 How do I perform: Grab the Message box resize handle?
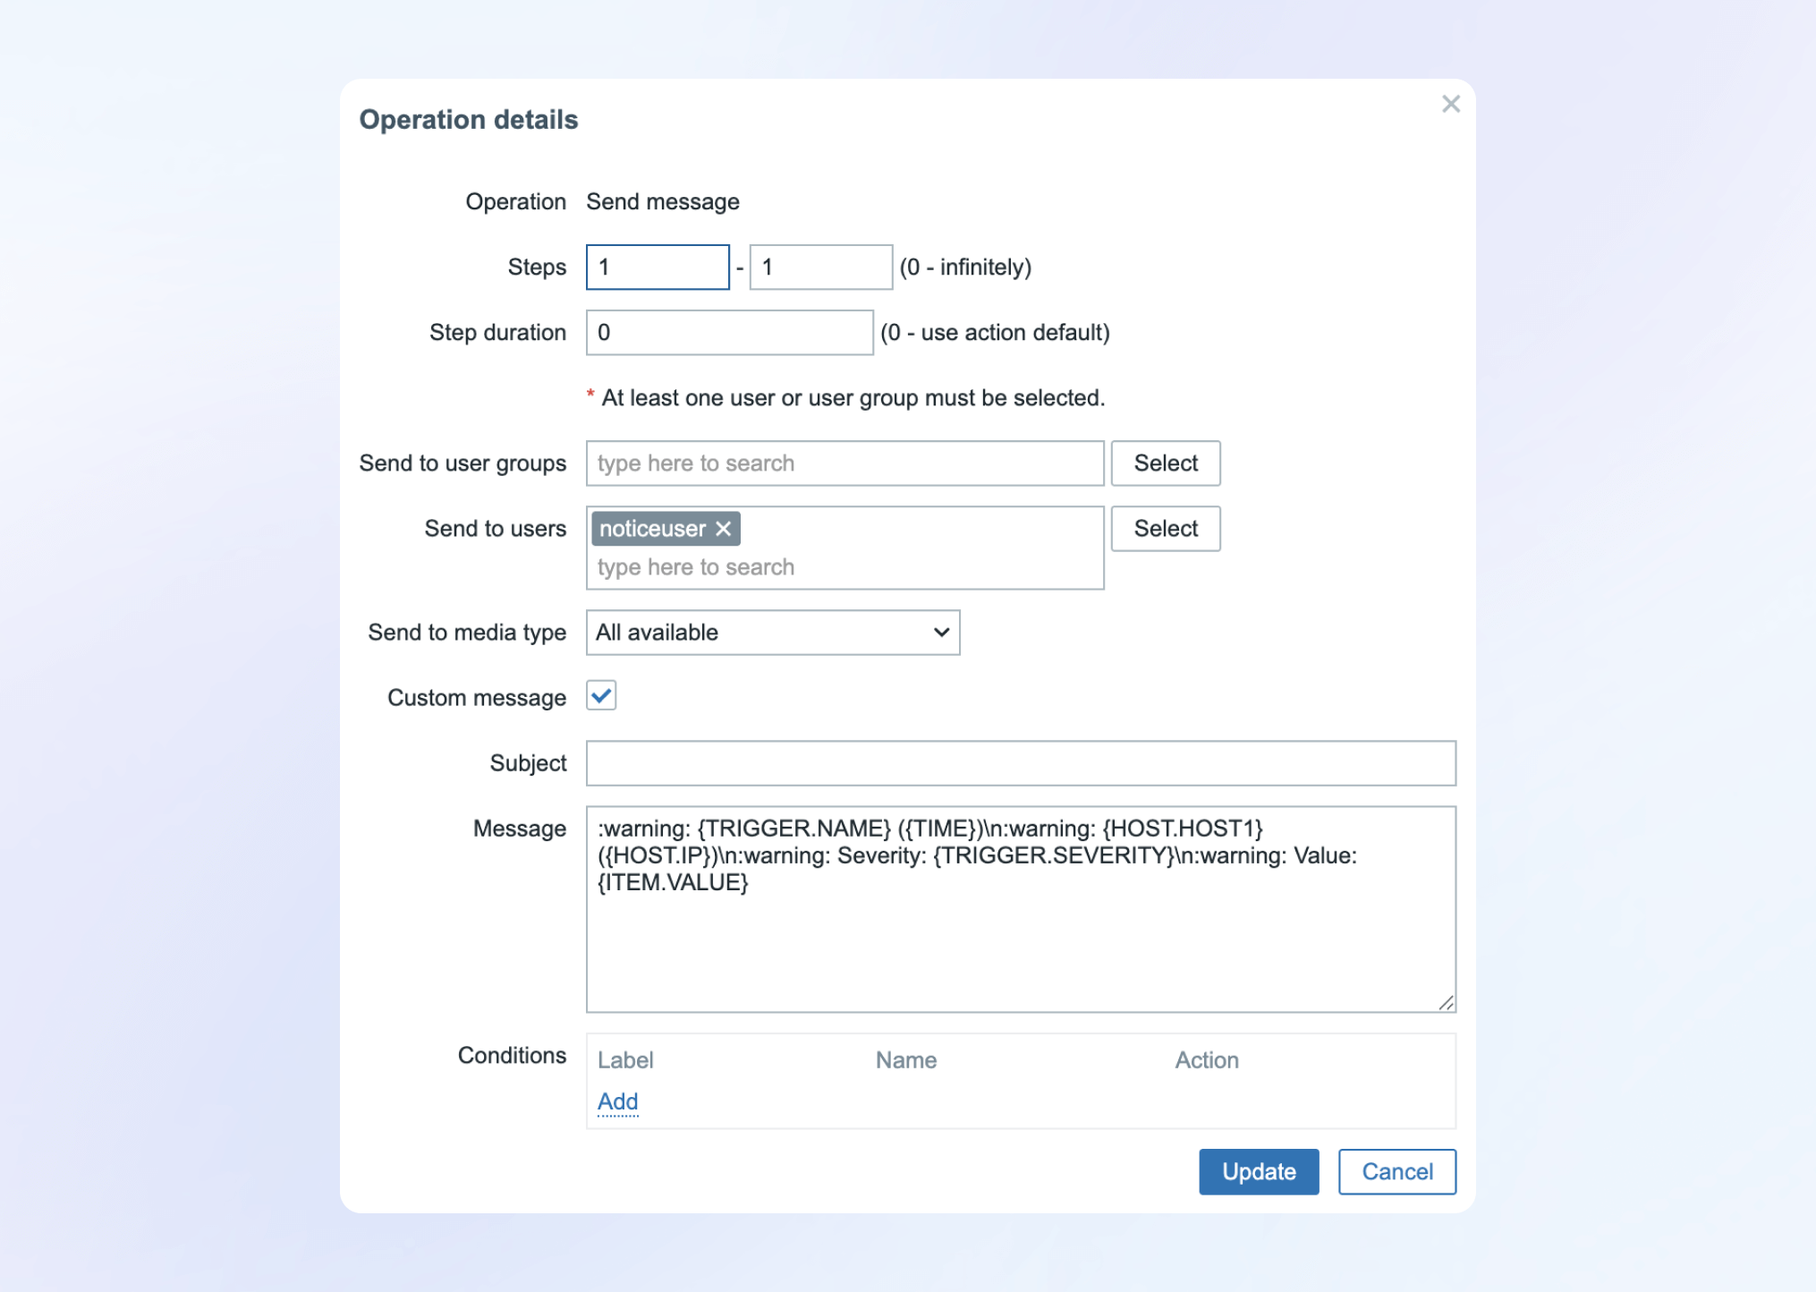1446,1003
